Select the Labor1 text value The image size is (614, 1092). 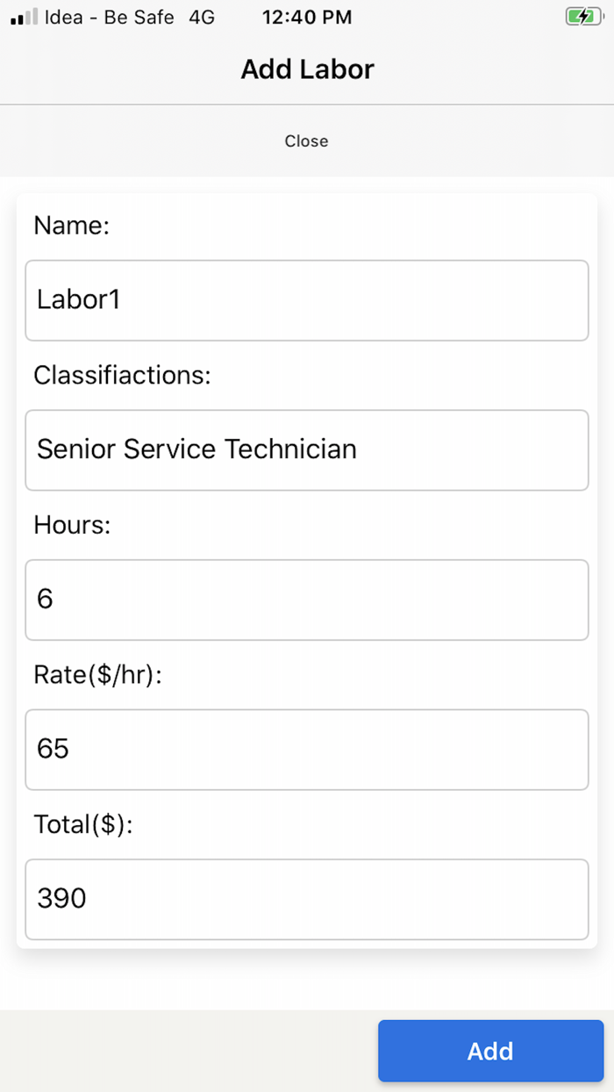(x=77, y=299)
